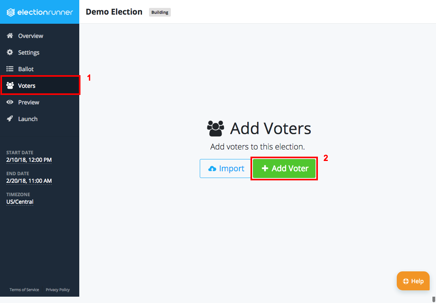
Task: Open the Privacy Policy link
Action: (x=57, y=290)
